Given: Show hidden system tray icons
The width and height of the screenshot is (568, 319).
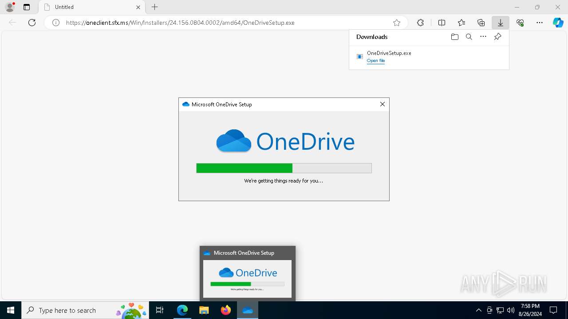Looking at the screenshot, I should (478, 310).
